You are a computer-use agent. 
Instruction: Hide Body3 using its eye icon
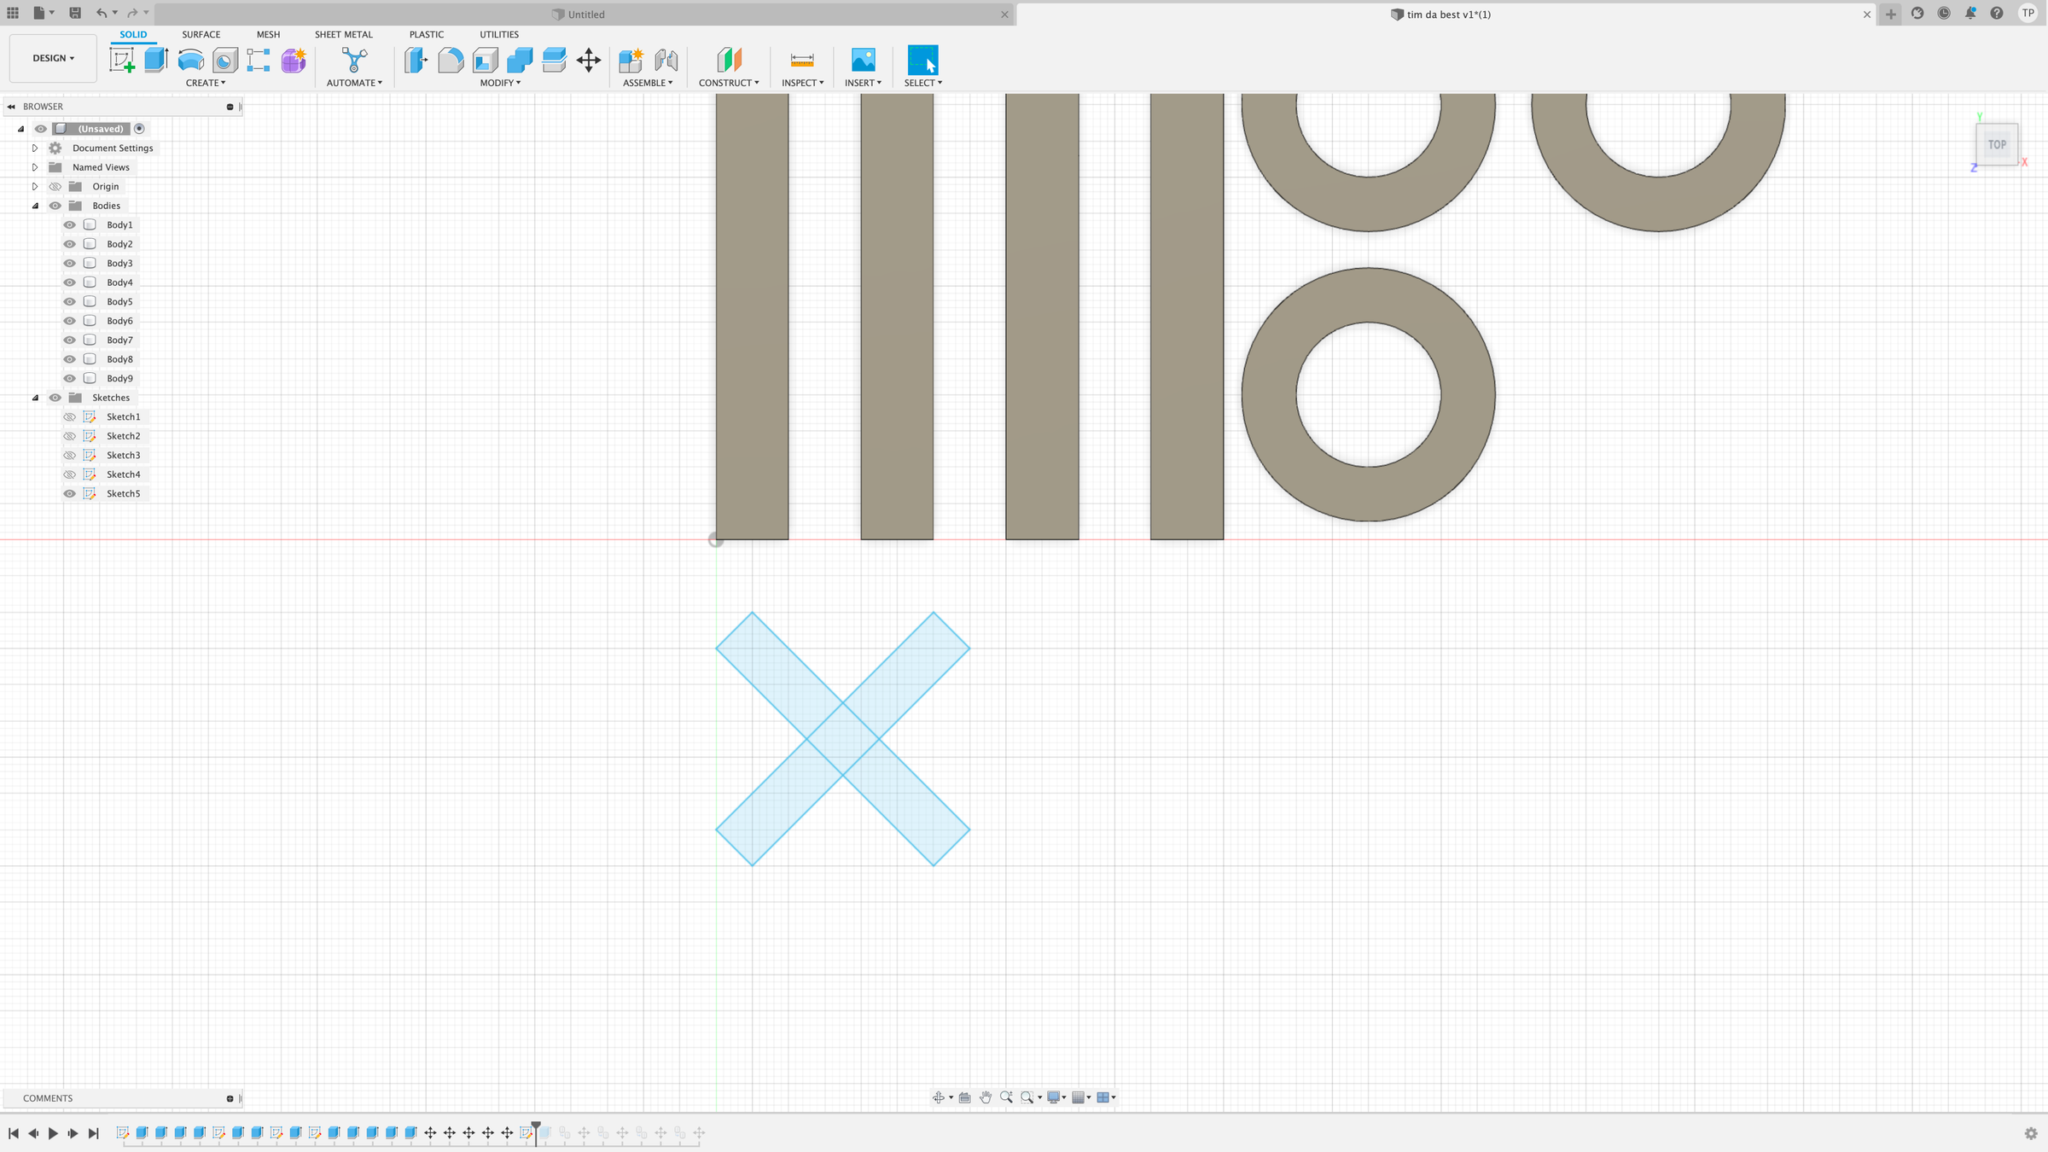pos(70,263)
